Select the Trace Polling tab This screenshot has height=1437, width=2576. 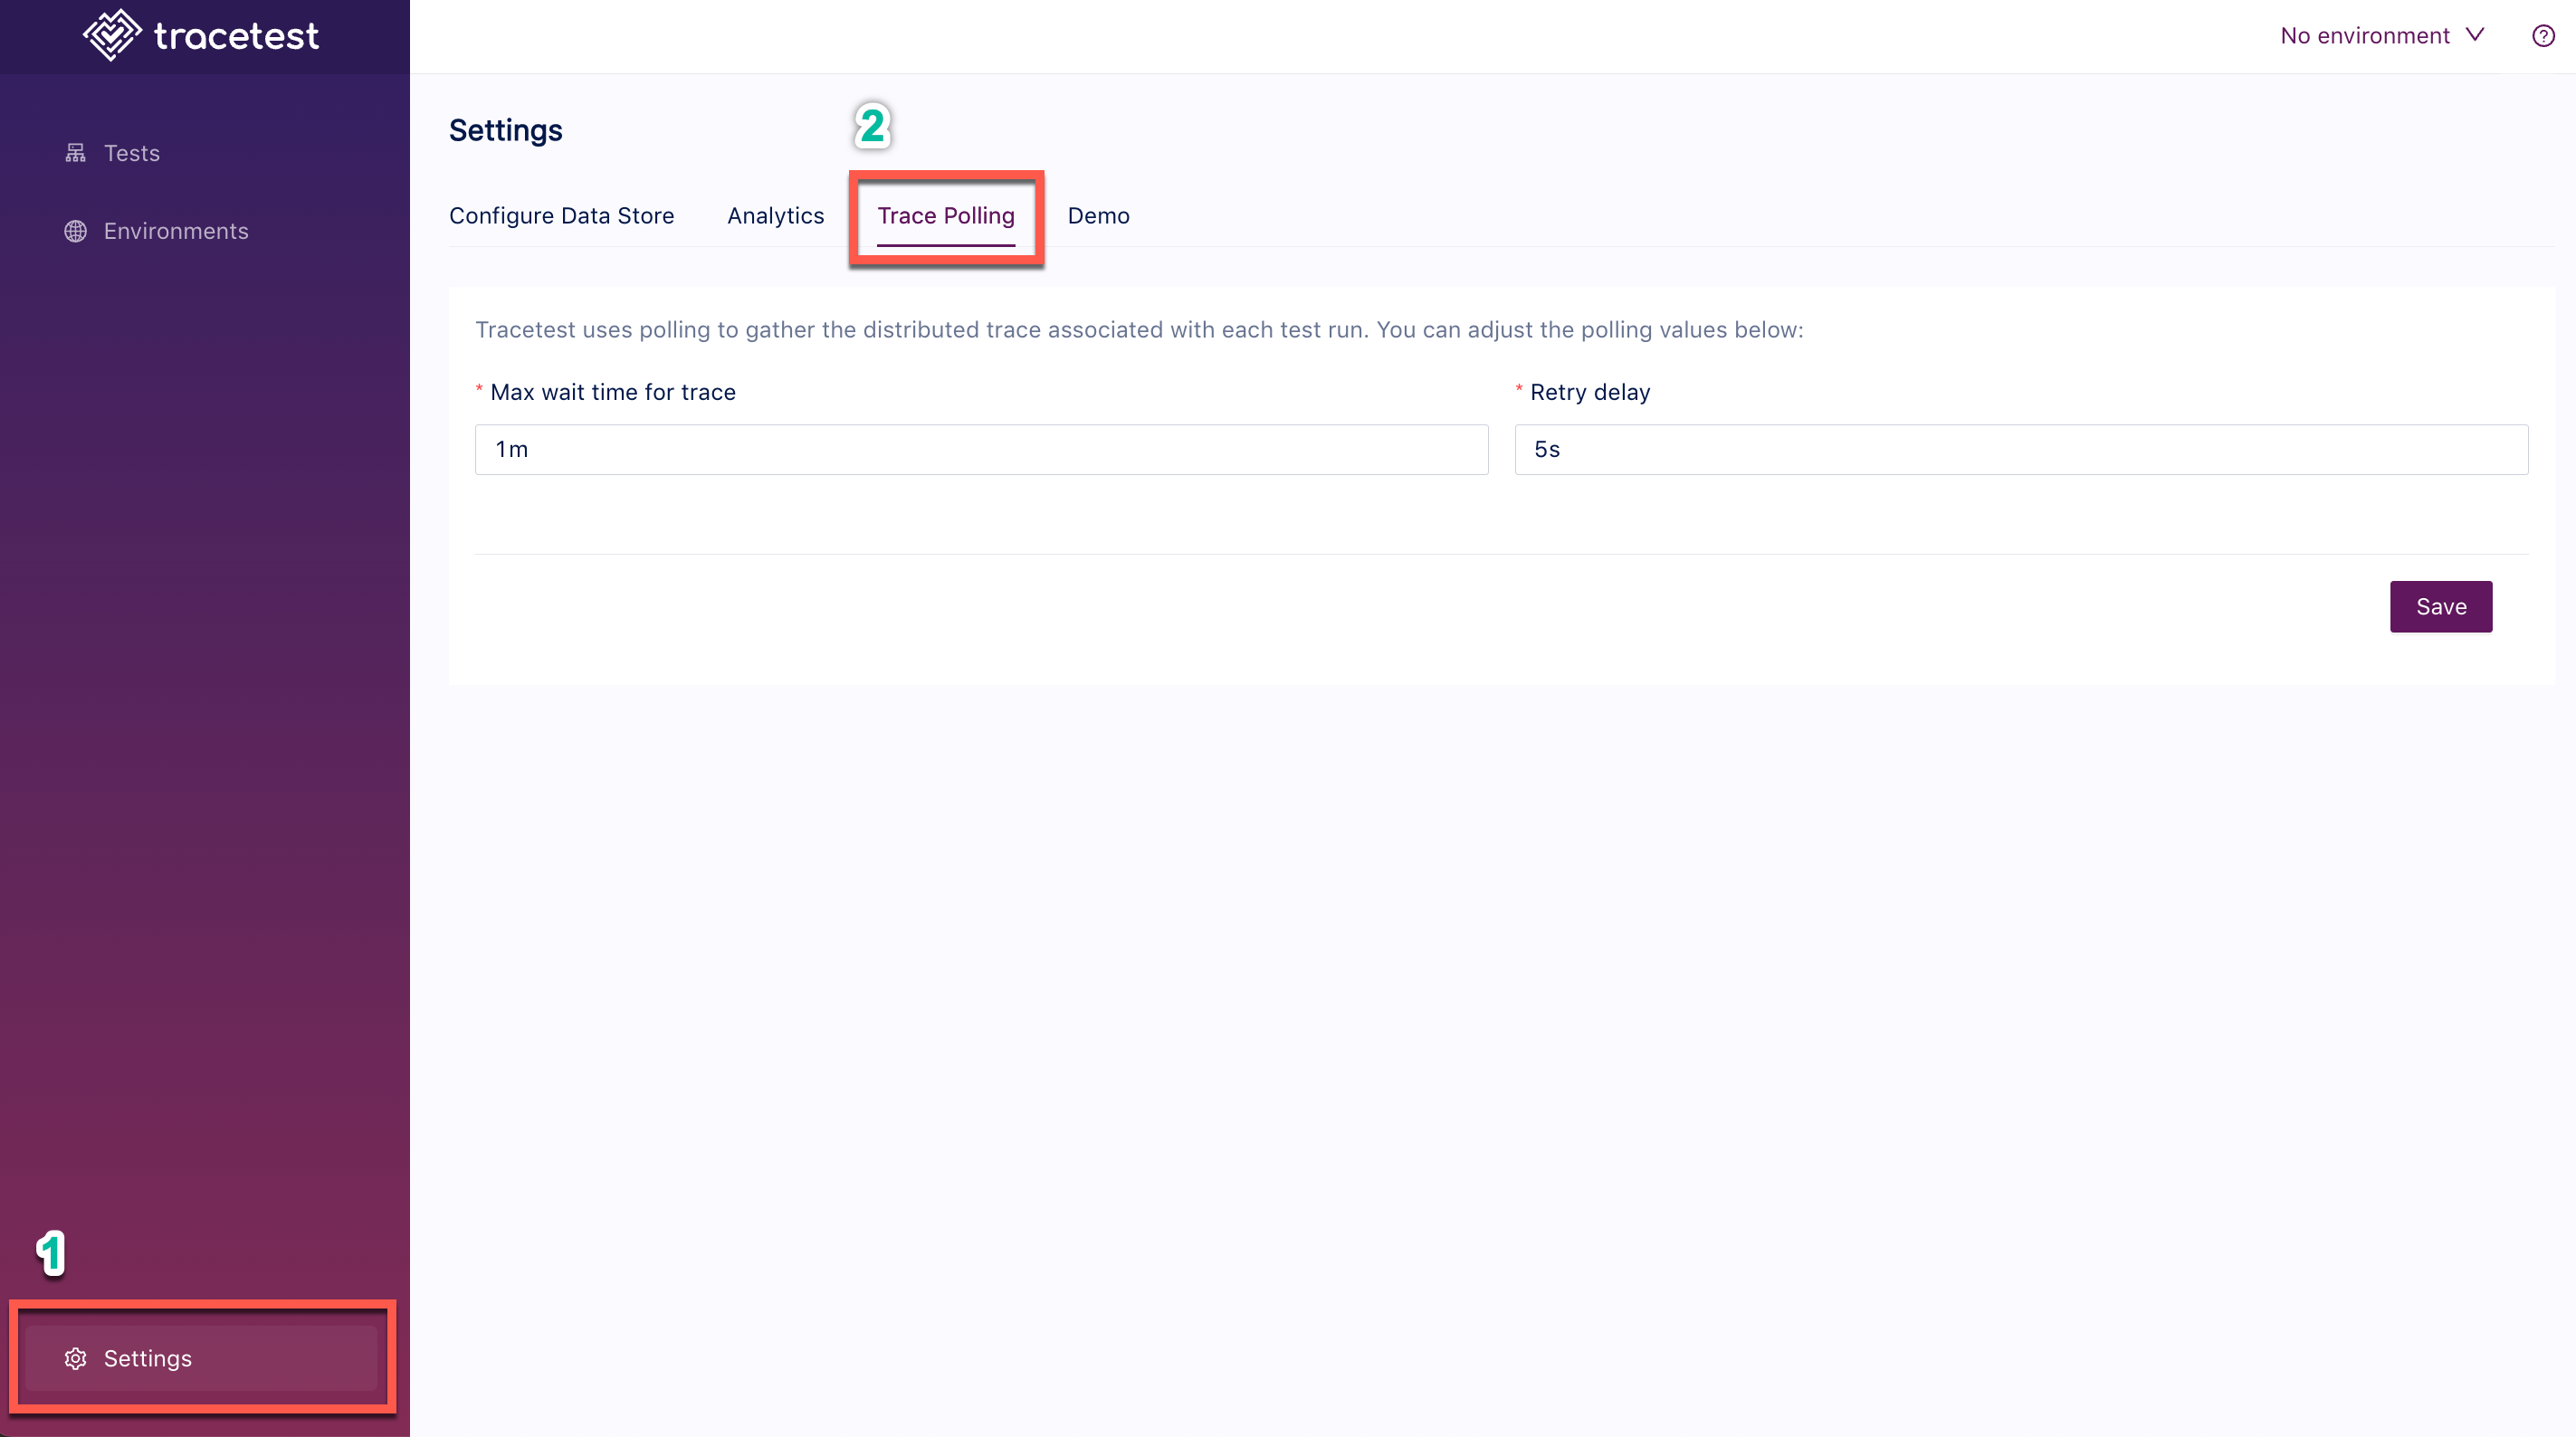tap(945, 214)
